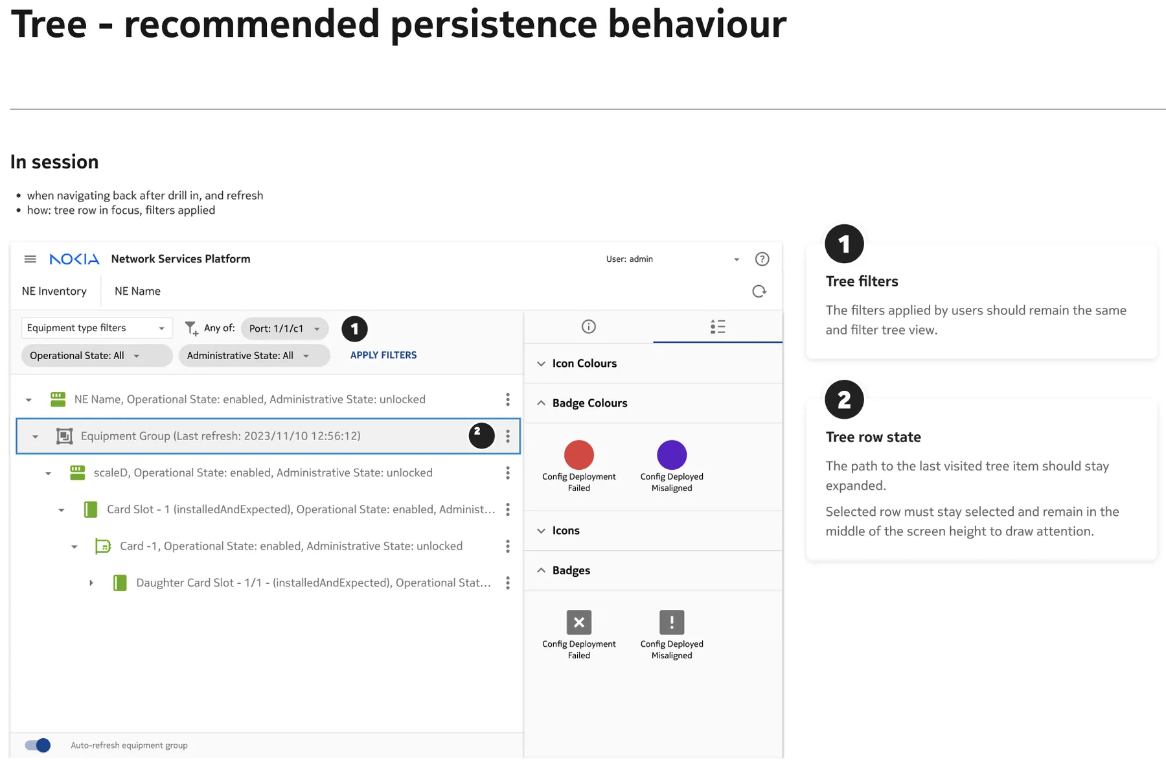
Task: Open the kebab menu for the Card Slot - 1 row
Action: [x=508, y=509]
